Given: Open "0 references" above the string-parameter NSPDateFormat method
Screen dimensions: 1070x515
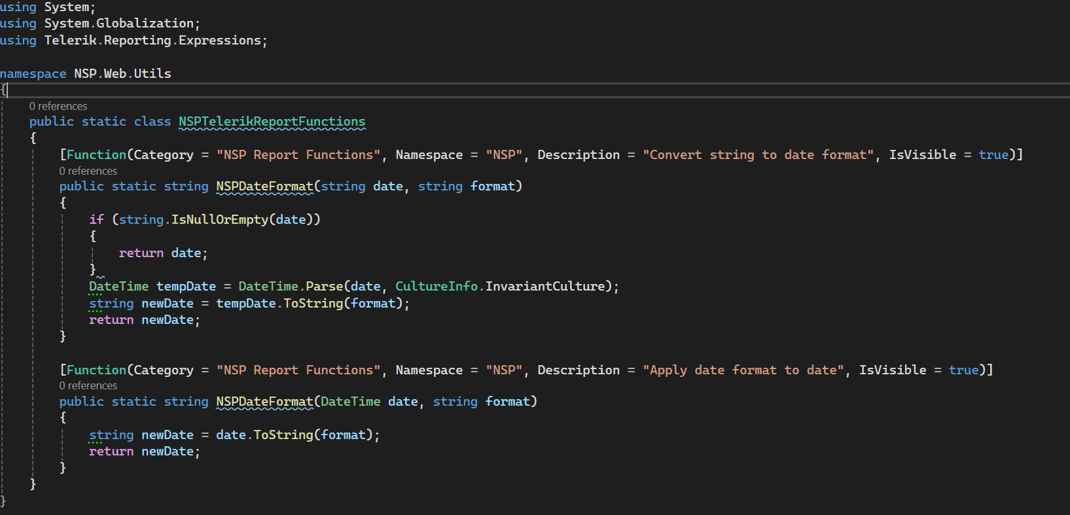Looking at the screenshot, I should (x=88, y=171).
